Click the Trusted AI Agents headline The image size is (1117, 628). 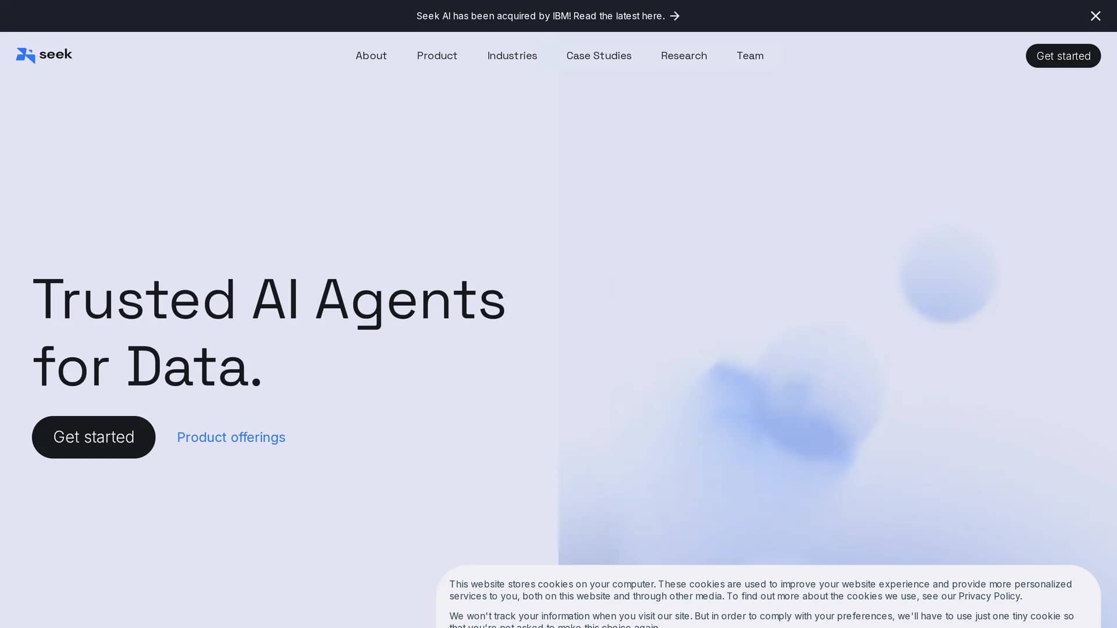pyautogui.click(x=269, y=333)
